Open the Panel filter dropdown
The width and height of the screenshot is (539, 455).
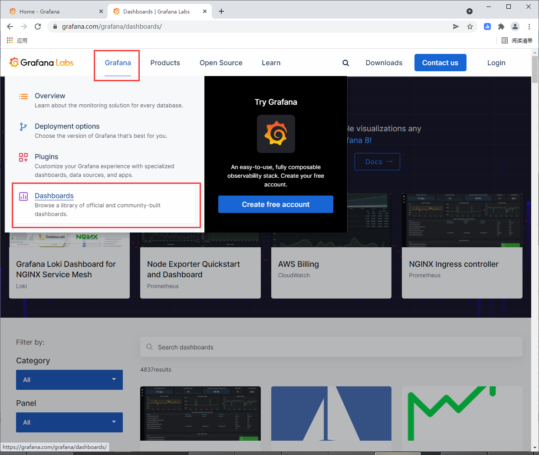pos(69,422)
